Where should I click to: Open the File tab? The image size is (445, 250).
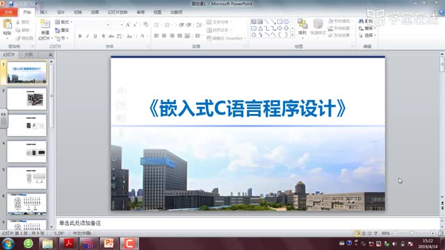click(x=8, y=12)
